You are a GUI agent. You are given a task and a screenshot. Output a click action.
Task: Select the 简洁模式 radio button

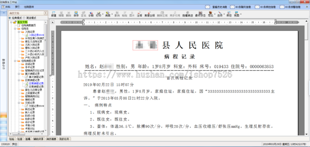[x=24, y=18]
